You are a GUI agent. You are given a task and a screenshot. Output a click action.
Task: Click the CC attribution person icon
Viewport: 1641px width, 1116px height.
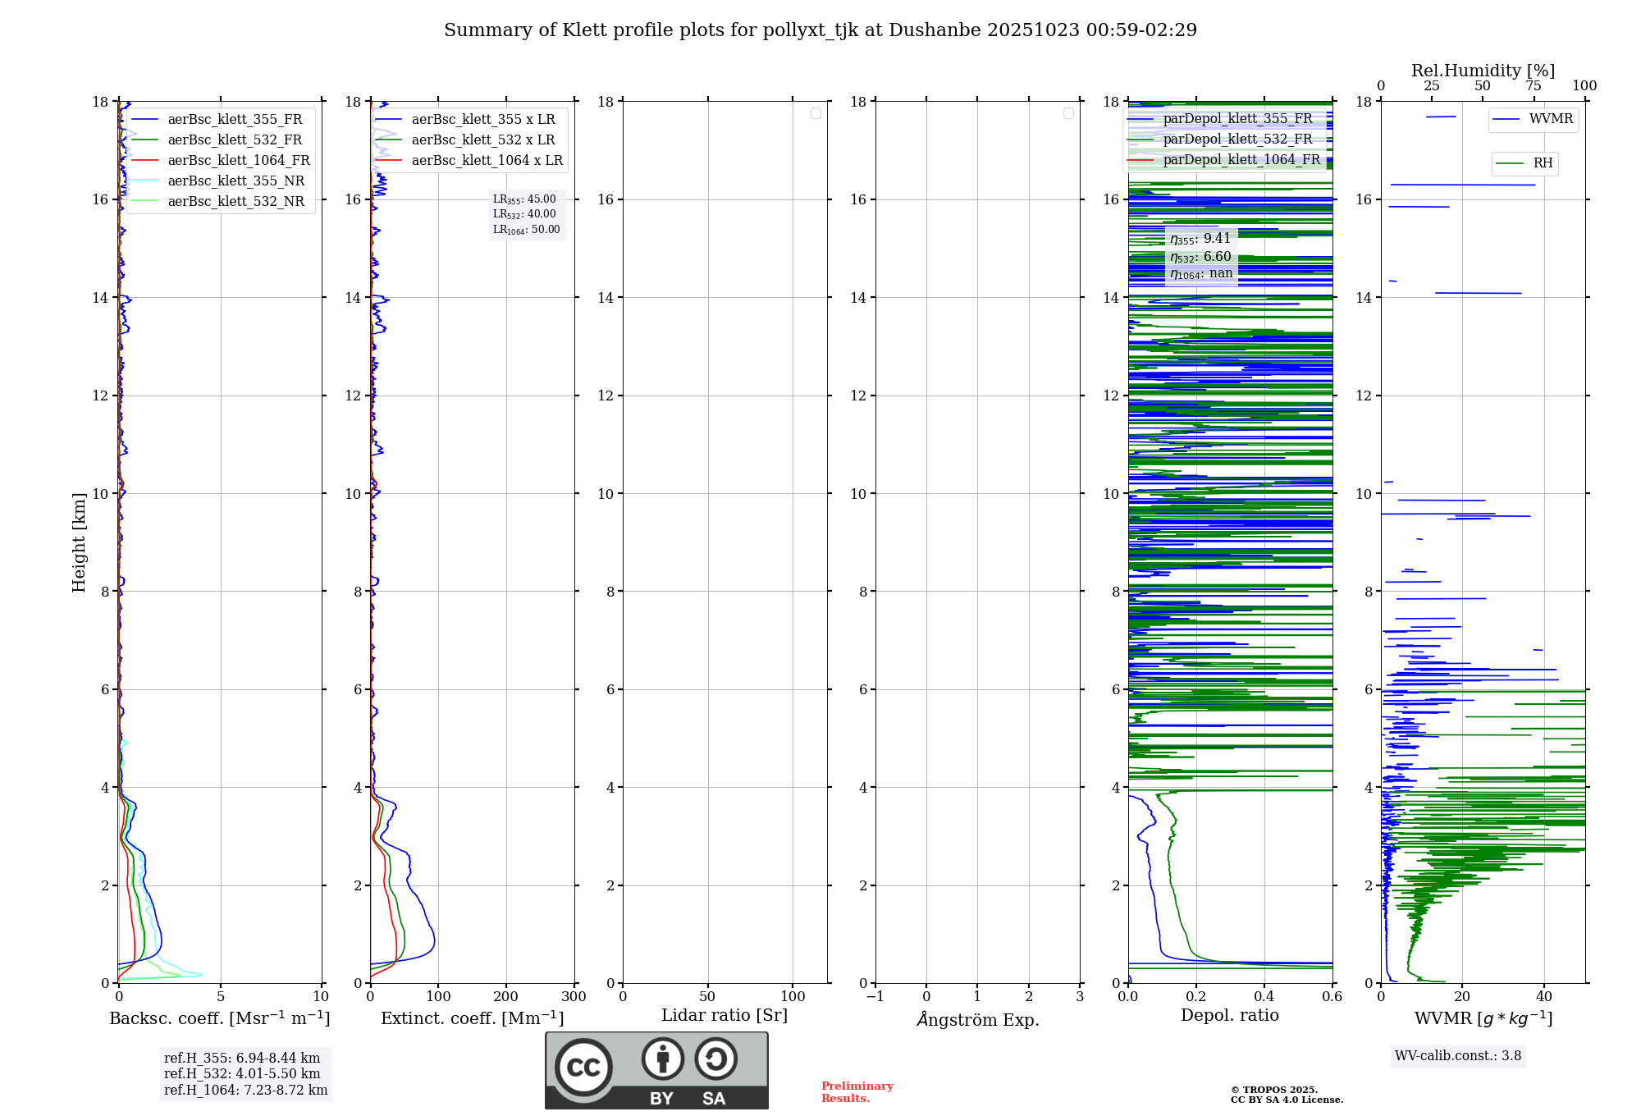pos(662,1059)
